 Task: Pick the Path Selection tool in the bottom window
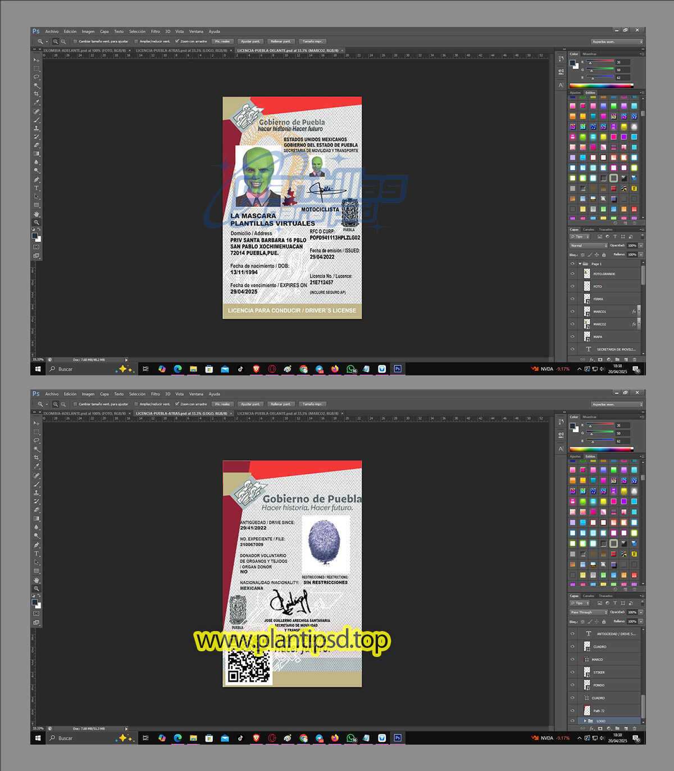(37, 562)
